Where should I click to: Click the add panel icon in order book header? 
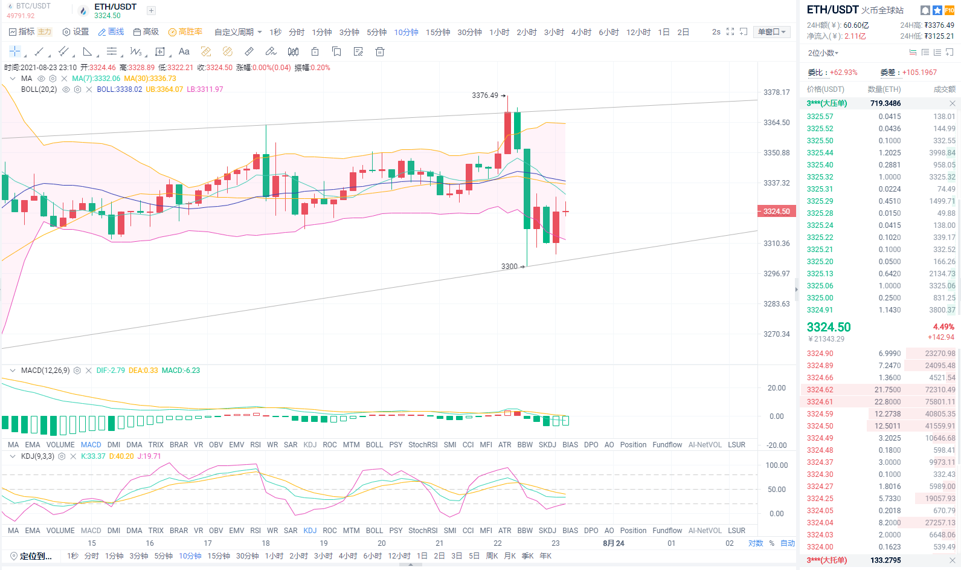click(950, 53)
